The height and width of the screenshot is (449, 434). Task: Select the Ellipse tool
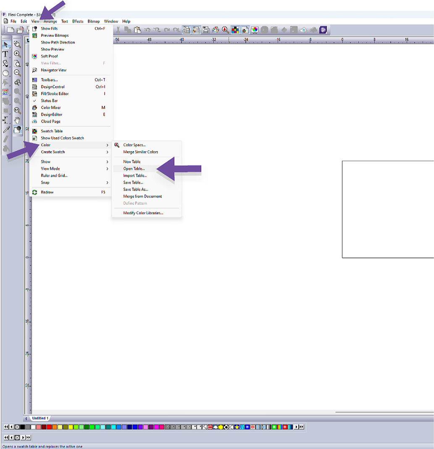tap(5, 73)
